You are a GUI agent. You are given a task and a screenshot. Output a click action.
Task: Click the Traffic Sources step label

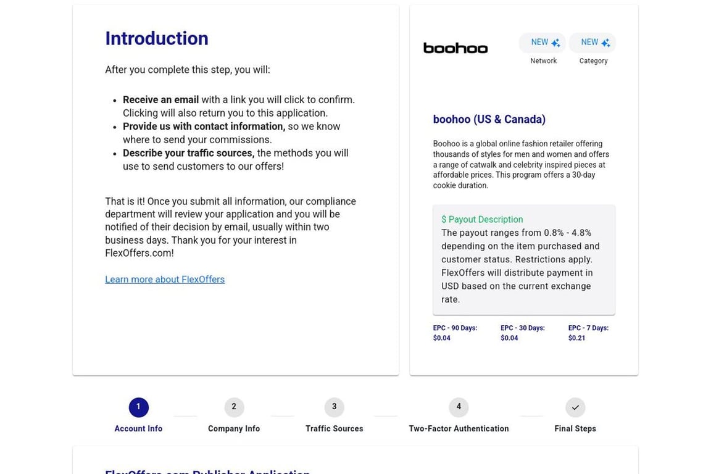(334, 429)
